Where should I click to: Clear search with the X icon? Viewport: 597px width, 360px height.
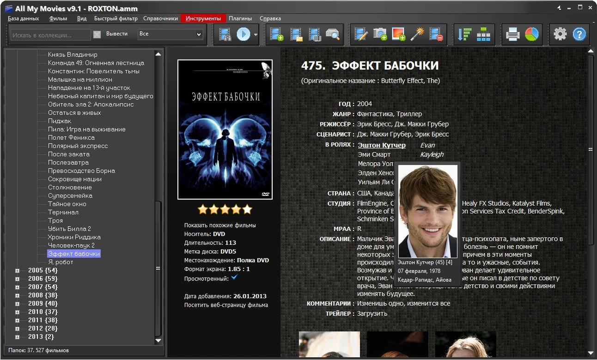pyautogui.click(x=97, y=35)
